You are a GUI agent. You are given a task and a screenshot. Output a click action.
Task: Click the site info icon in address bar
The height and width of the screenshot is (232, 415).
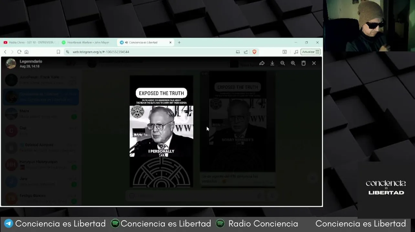coord(68,52)
